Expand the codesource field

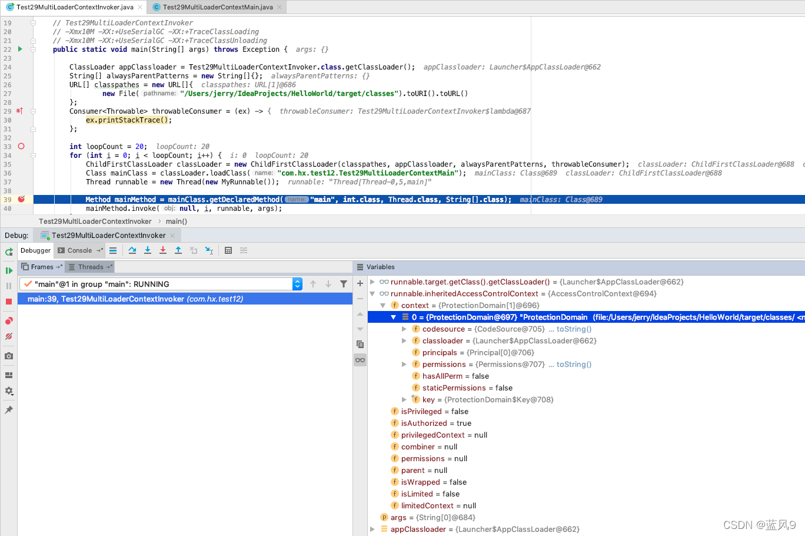pos(404,329)
